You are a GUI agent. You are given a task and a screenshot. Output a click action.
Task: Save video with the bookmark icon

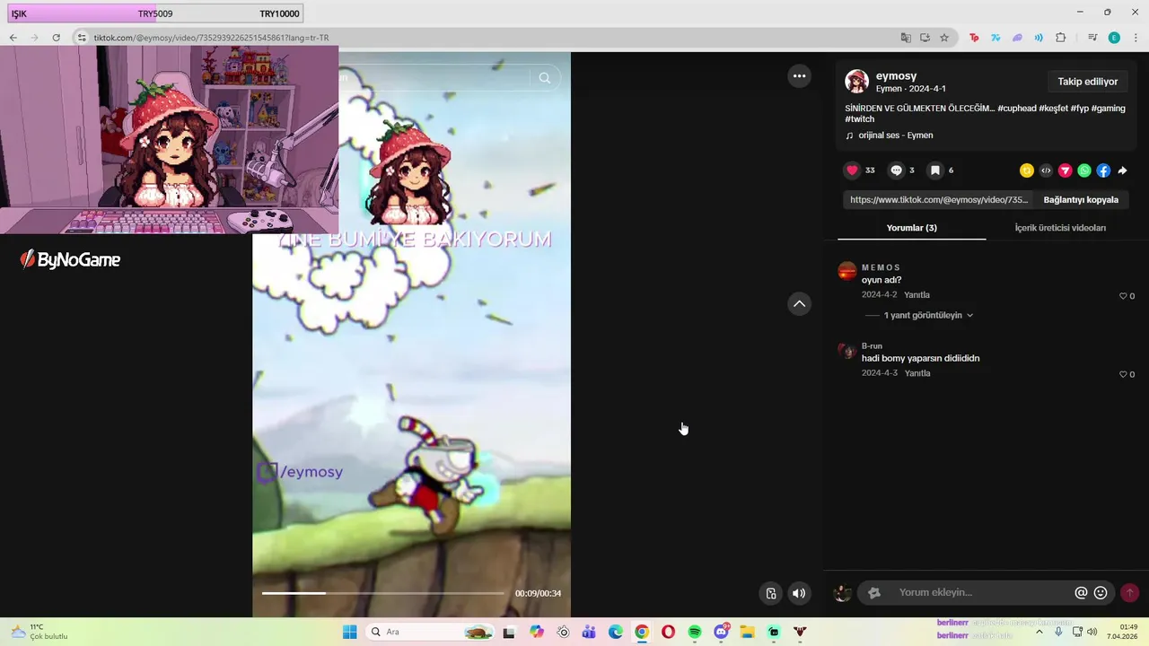[x=934, y=170]
